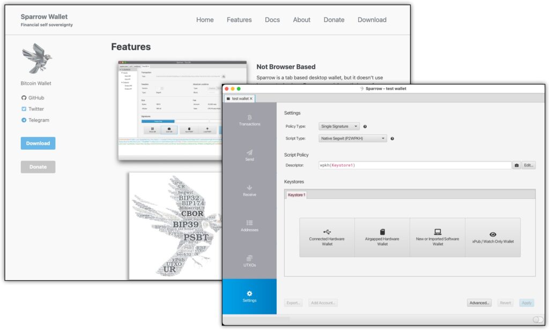Open the Receive section in sidebar
The height and width of the screenshot is (330, 549).
coord(249,190)
